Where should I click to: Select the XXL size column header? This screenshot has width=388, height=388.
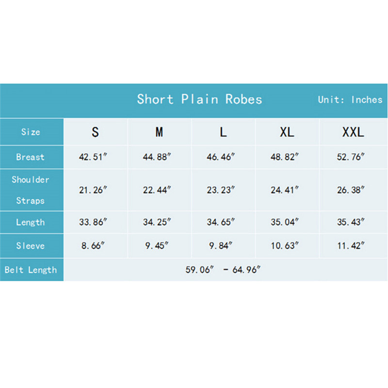353,132
